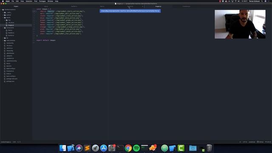Open .gitignore in the project tree
The height and width of the screenshot is (153, 272).
tap(9, 56)
